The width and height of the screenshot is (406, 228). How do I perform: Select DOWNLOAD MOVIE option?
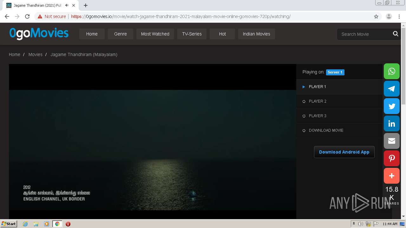[339, 130]
